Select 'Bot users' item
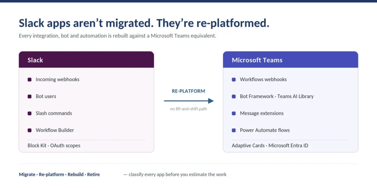 pyautogui.click(x=46, y=97)
